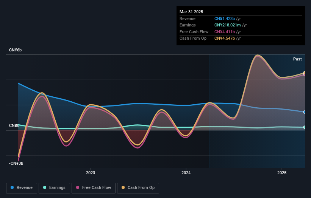Click the CN¥0 y-axis label
The image size is (311, 198).
point(14,125)
